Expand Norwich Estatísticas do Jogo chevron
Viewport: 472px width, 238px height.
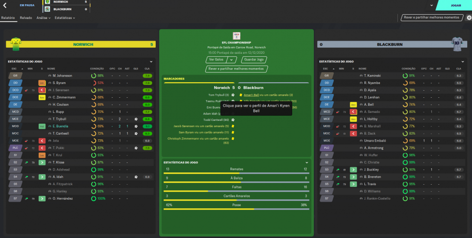click(x=151, y=62)
